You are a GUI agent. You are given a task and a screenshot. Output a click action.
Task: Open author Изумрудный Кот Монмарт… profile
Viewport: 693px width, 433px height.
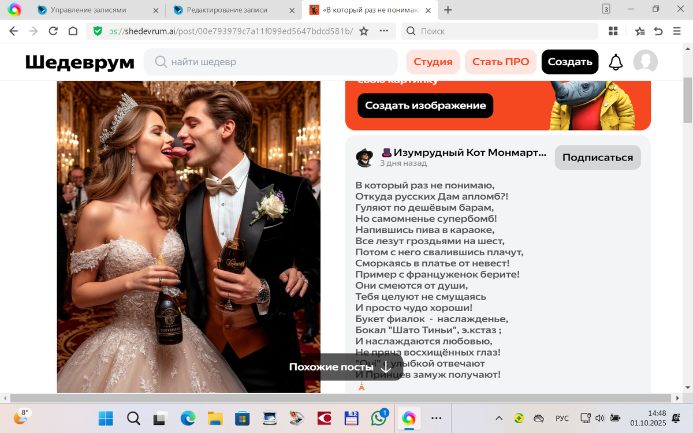point(464,152)
